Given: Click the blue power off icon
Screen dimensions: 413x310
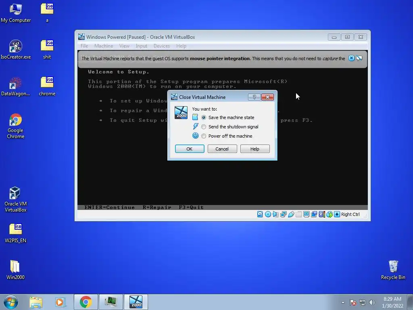Looking at the screenshot, I should pos(195,136).
